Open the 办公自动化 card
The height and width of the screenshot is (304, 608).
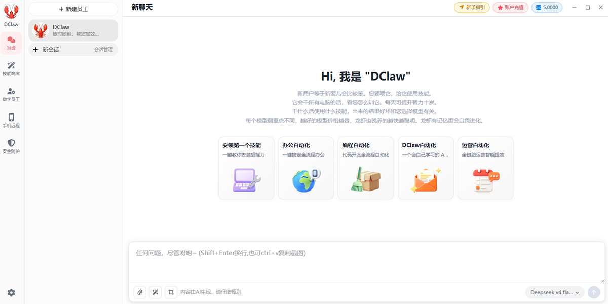click(x=306, y=168)
